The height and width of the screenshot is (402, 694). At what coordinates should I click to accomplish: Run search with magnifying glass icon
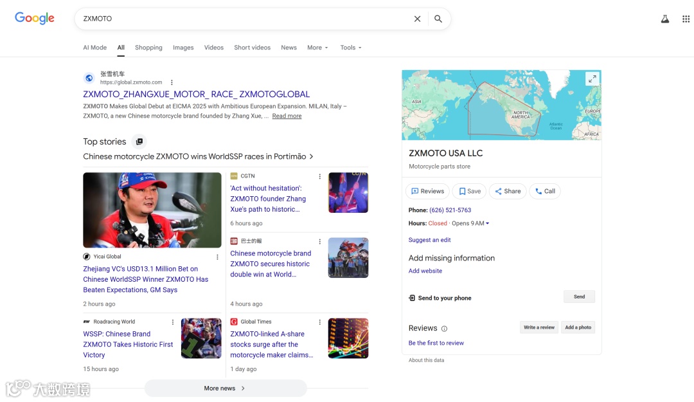[438, 19]
